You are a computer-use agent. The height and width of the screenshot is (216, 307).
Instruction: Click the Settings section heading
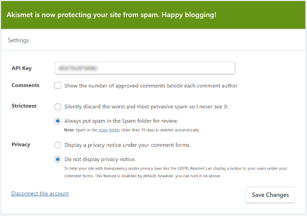pyautogui.click(x=19, y=40)
